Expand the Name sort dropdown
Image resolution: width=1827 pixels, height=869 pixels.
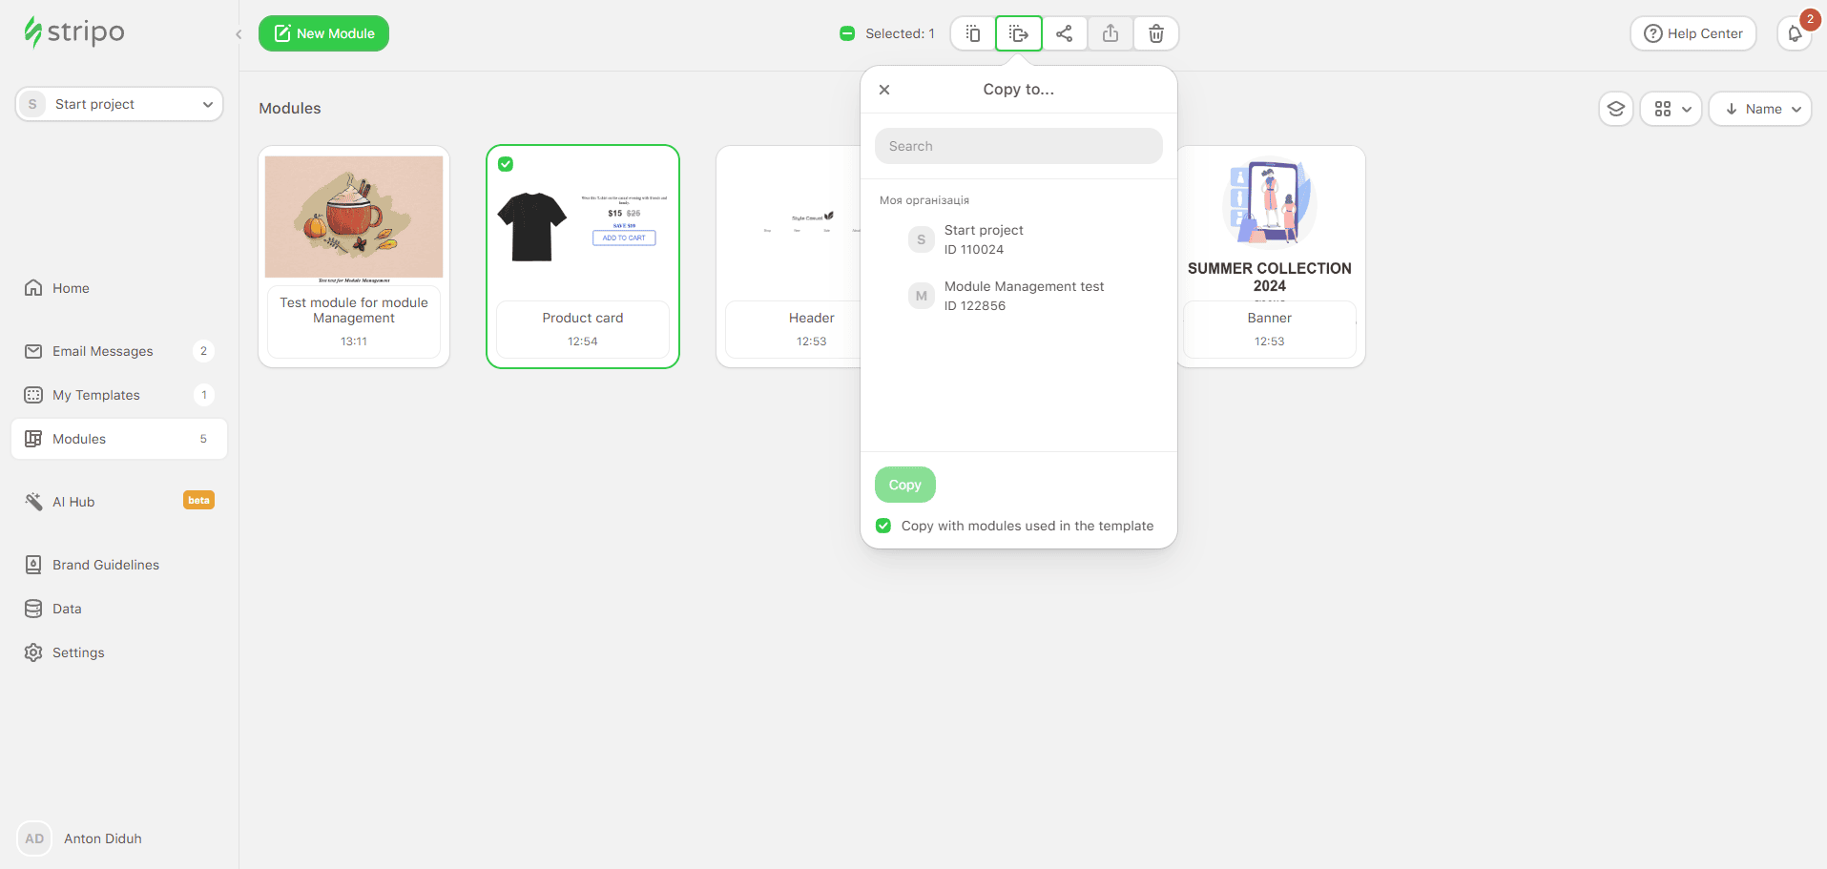(1760, 109)
